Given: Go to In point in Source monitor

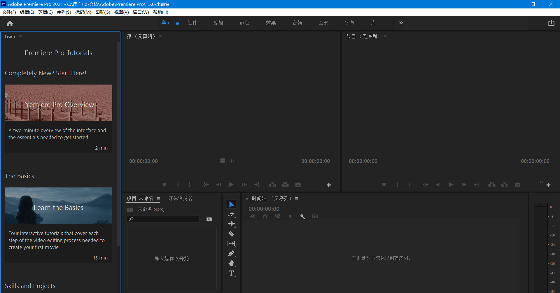Looking at the screenshot, I should tap(206, 185).
